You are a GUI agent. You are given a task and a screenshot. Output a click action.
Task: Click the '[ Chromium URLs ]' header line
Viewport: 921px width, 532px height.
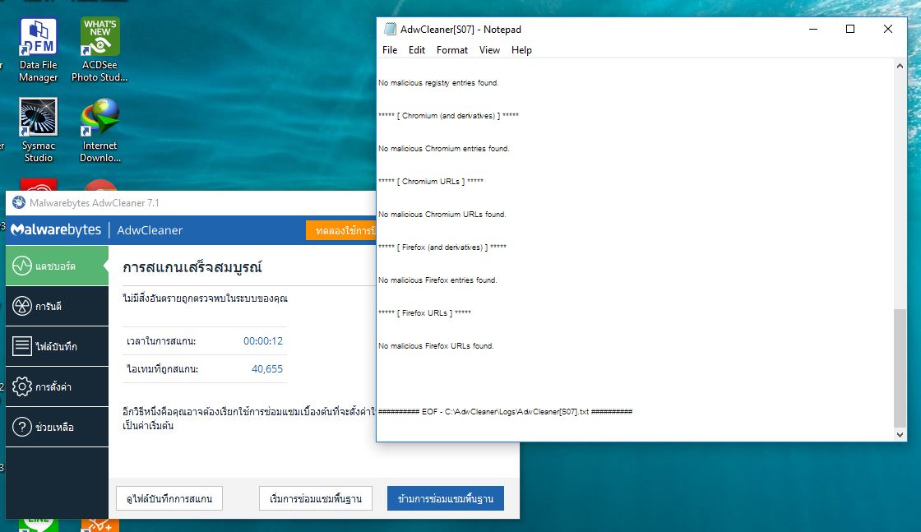tap(431, 182)
